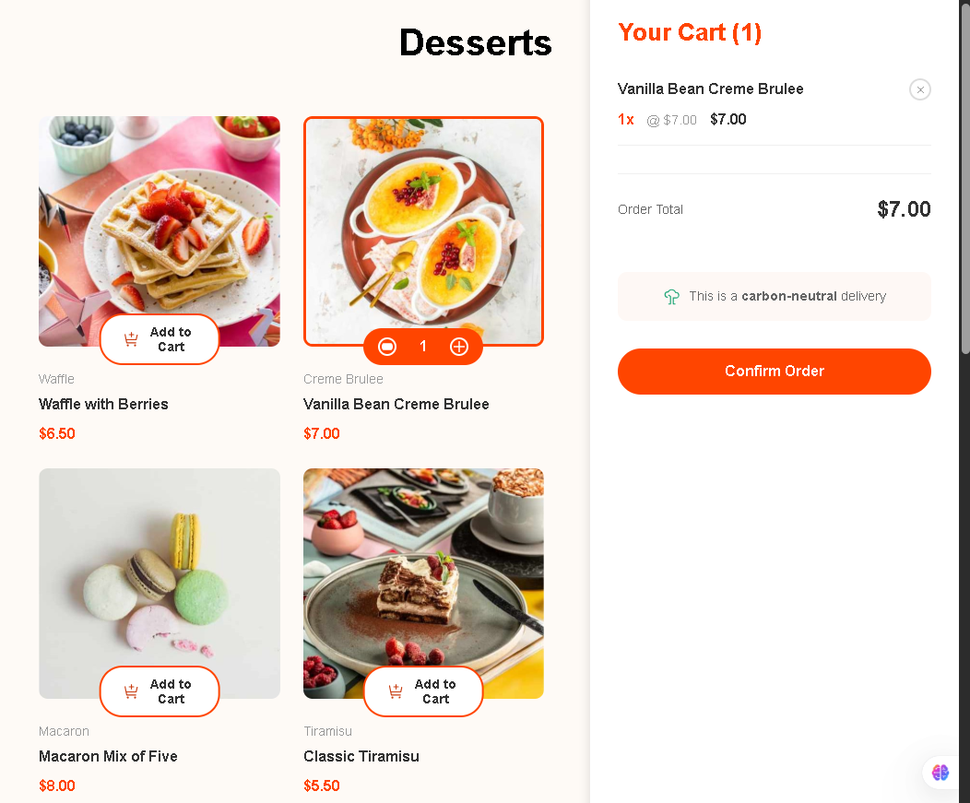Click the Your Cart (1) heading
Screen dimensions: 970x803
pos(690,32)
